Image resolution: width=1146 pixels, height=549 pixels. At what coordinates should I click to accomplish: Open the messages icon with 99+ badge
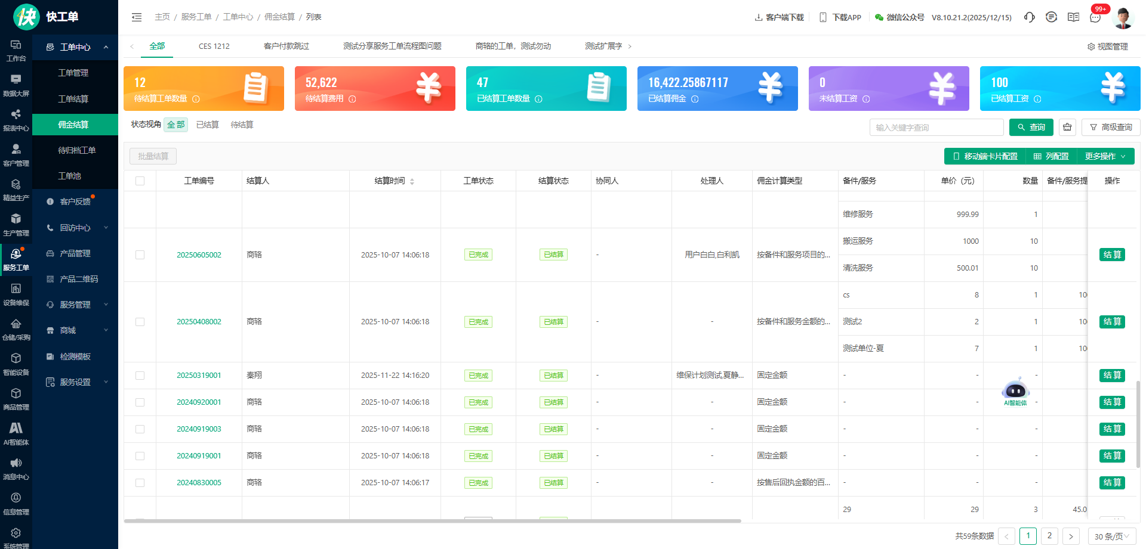(x=1095, y=17)
